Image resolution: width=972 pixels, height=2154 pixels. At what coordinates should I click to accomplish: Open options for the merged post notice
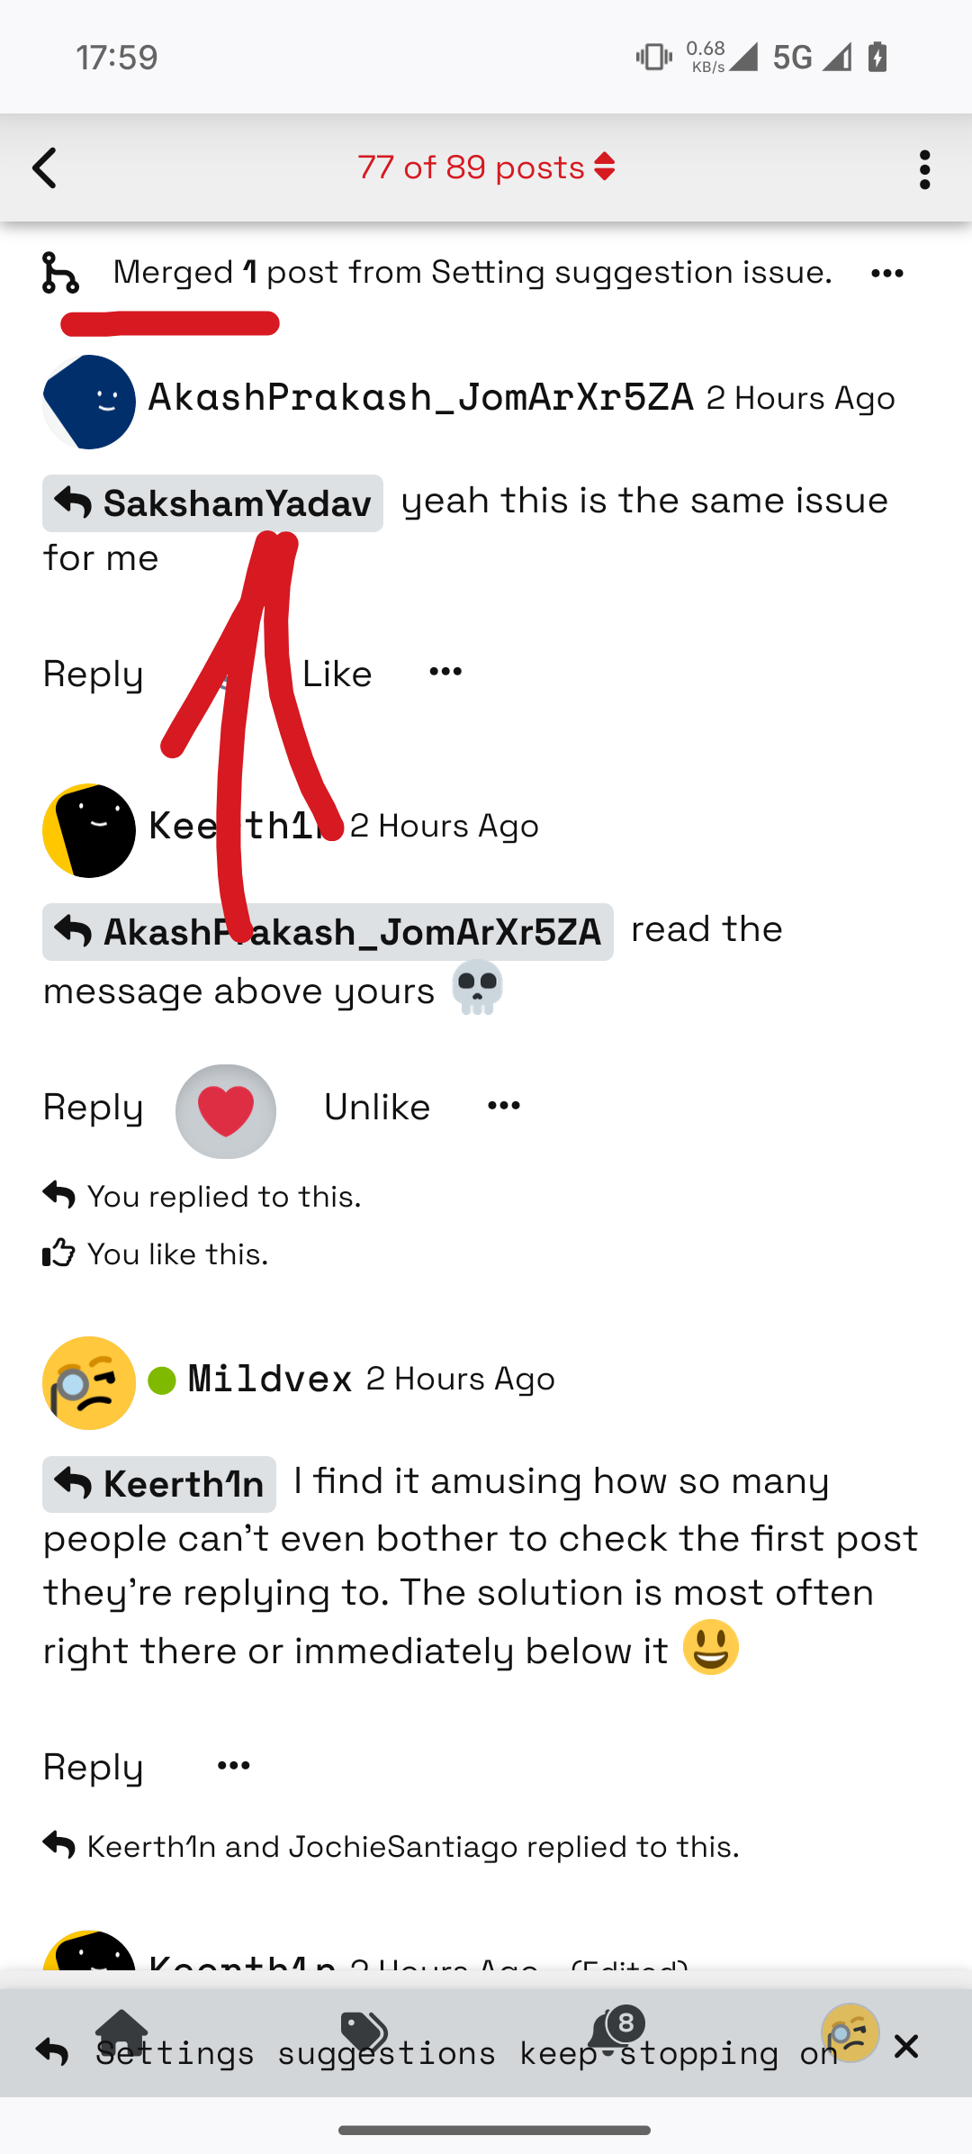tap(886, 273)
